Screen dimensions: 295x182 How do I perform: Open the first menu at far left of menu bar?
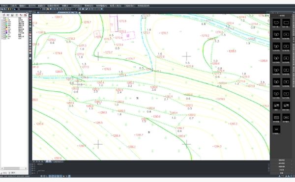[4, 6]
